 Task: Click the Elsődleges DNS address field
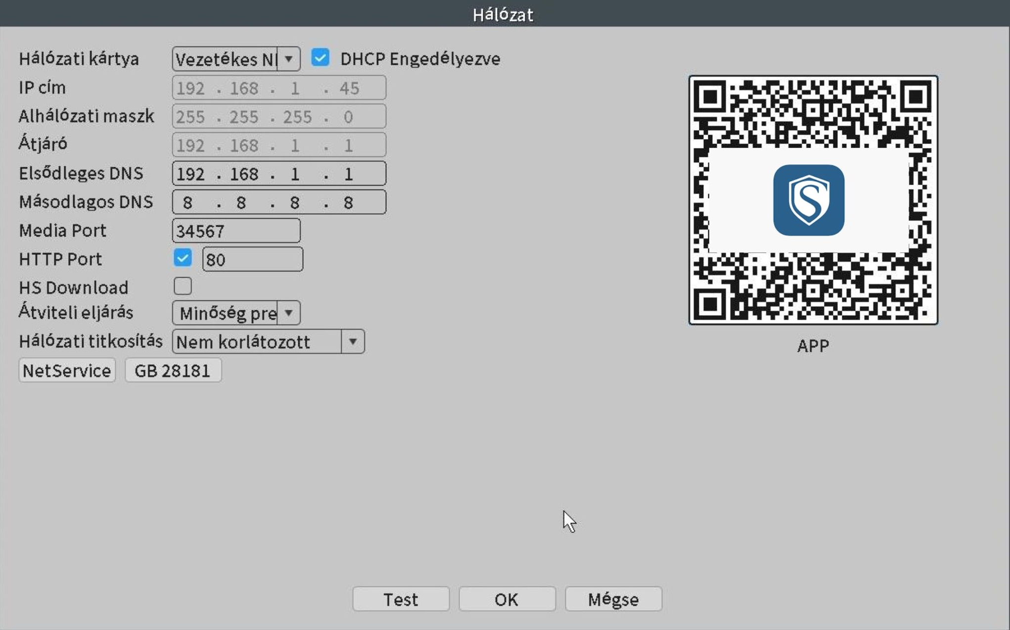coord(278,174)
